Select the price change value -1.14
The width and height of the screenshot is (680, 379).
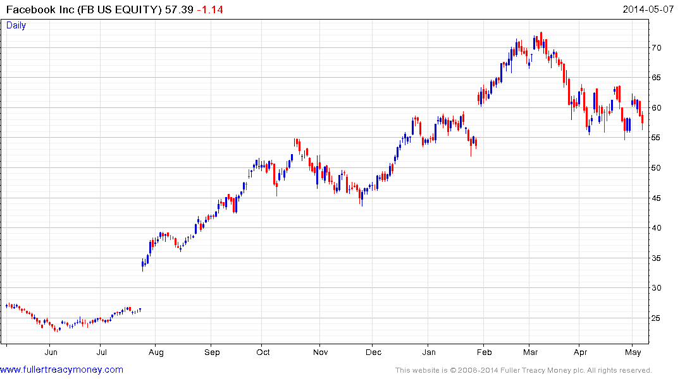[210, 9]
